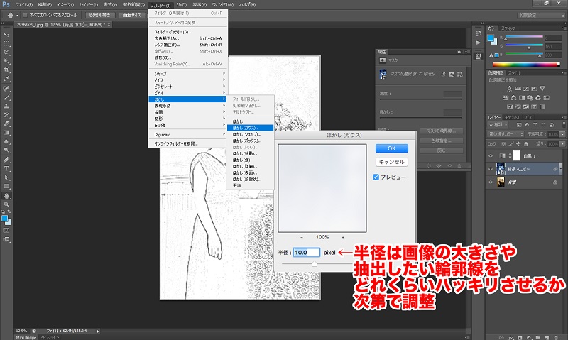Viewport: 568px width, 340px height.
Task: Select the Rectangle shape tool
Action: click(x=6, y=186)
